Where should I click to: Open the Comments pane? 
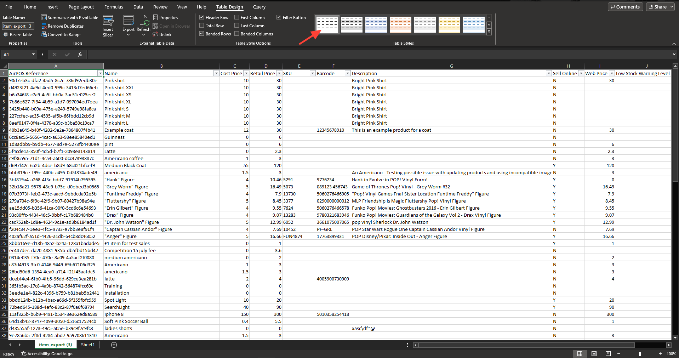coord(625,7)
